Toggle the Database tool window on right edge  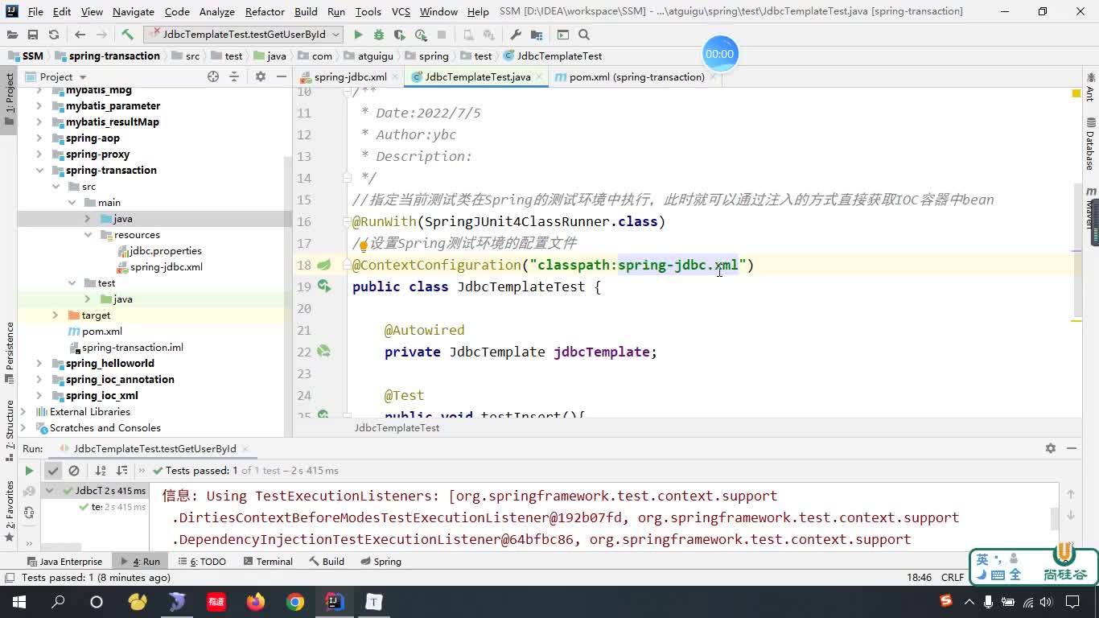[1090, 145]
